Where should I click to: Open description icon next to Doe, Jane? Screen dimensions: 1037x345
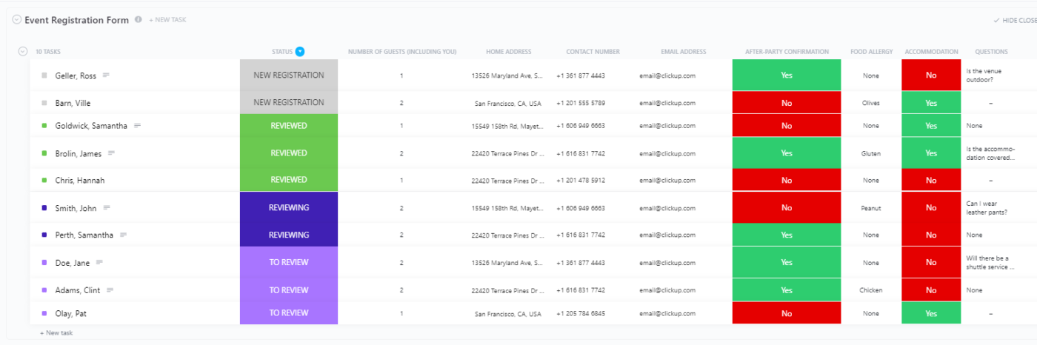coord(99,262)
